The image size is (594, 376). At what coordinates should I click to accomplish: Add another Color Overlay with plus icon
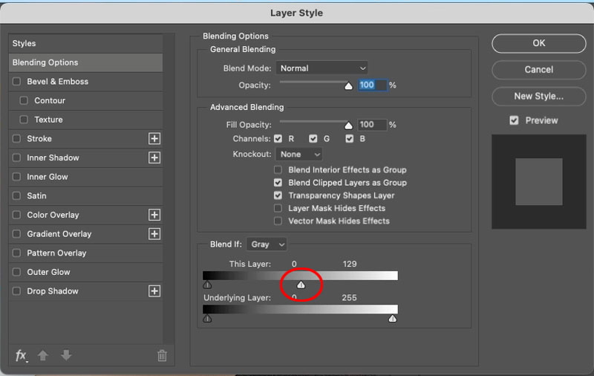pyautogui.click(x=154, y=215)
